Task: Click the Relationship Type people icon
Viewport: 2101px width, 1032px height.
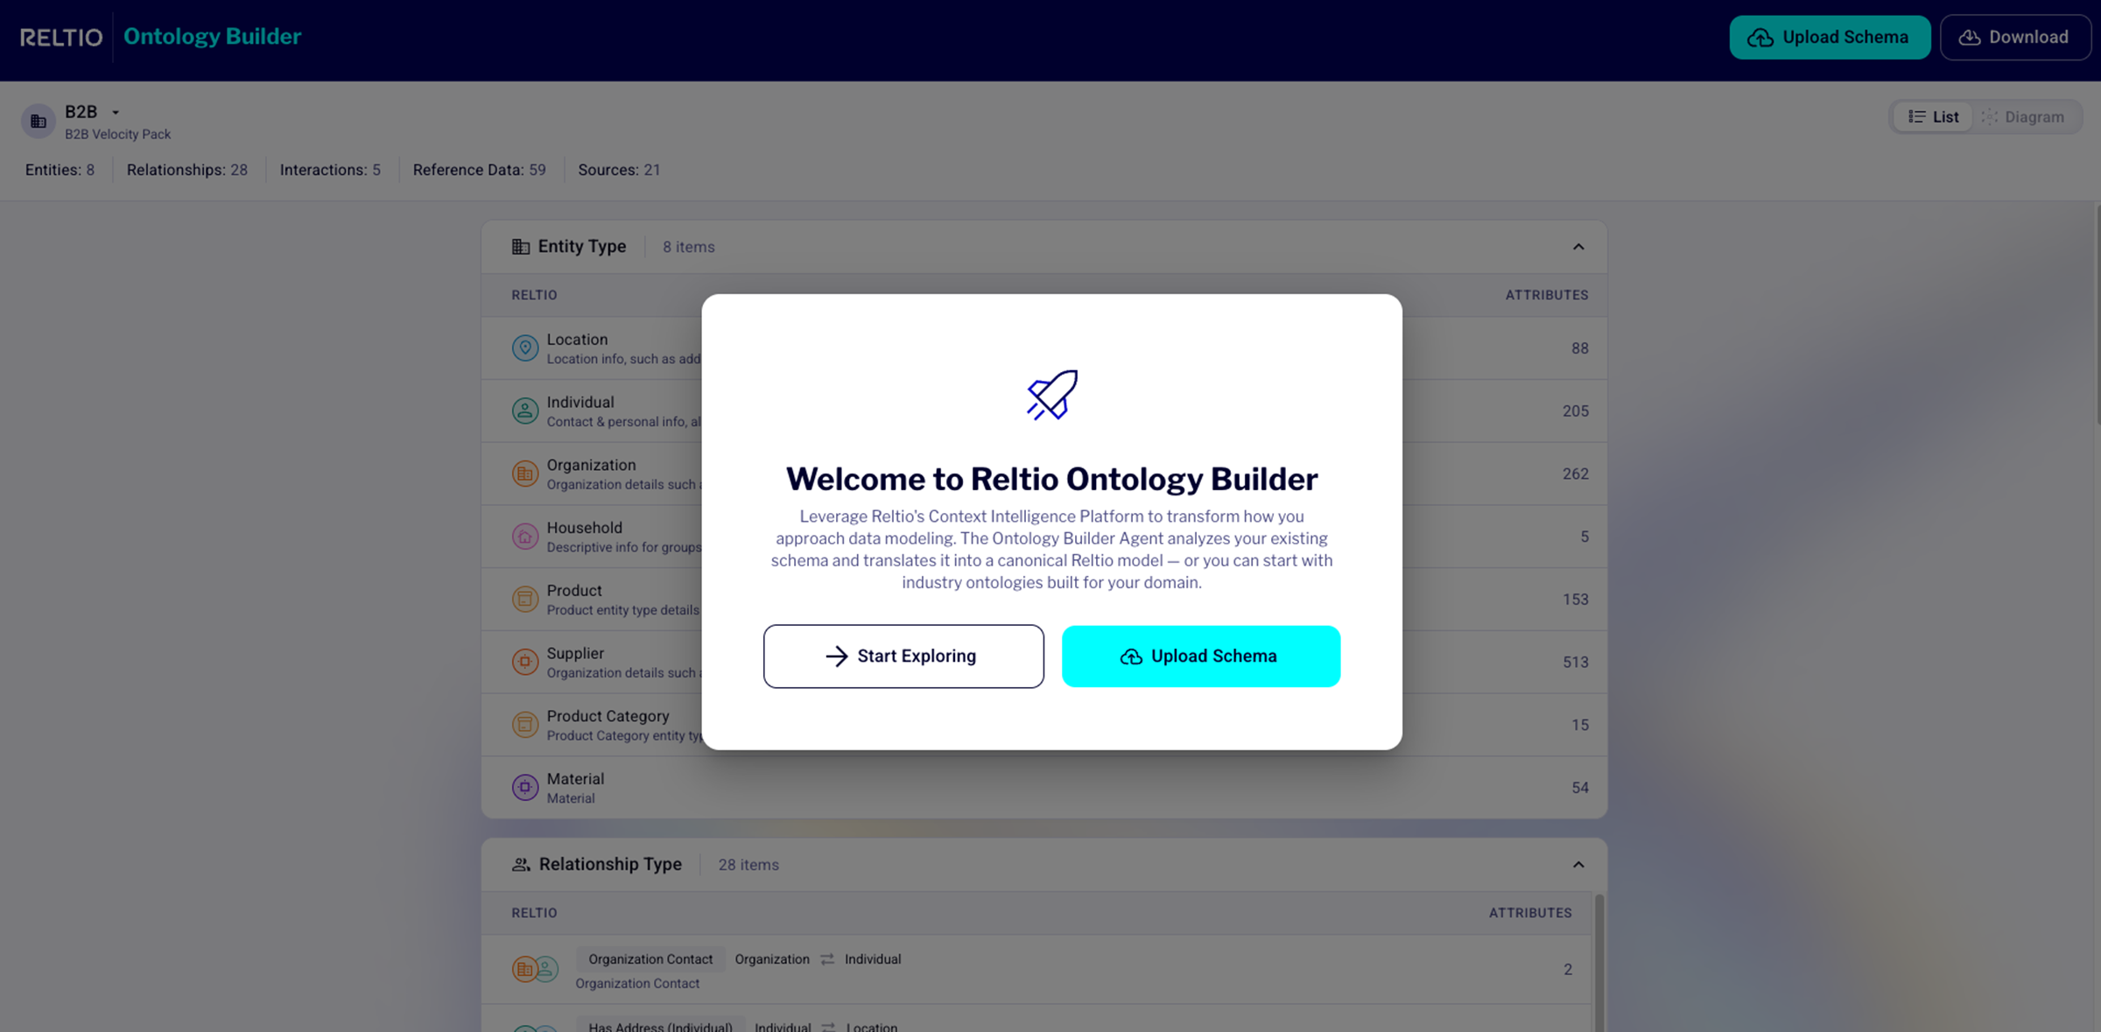Action: 521,865
